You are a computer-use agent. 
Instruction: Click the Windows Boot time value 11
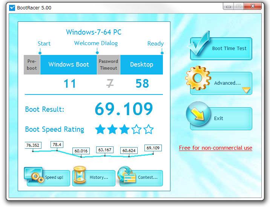click(69, 84)
